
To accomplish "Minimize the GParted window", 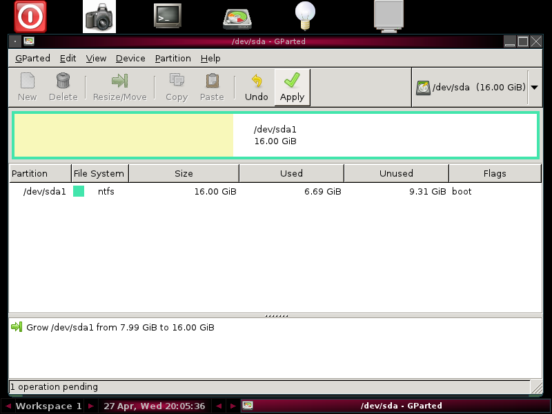I will tap(510, 41).
